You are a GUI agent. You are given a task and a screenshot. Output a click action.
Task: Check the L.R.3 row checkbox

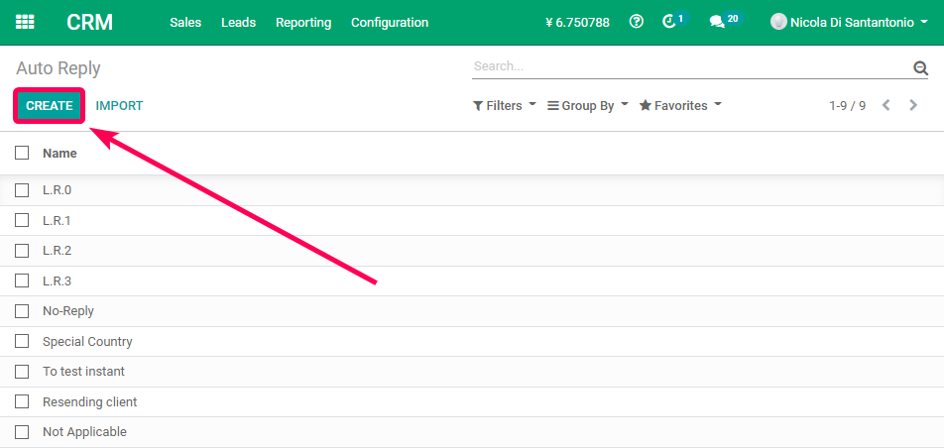22,280
